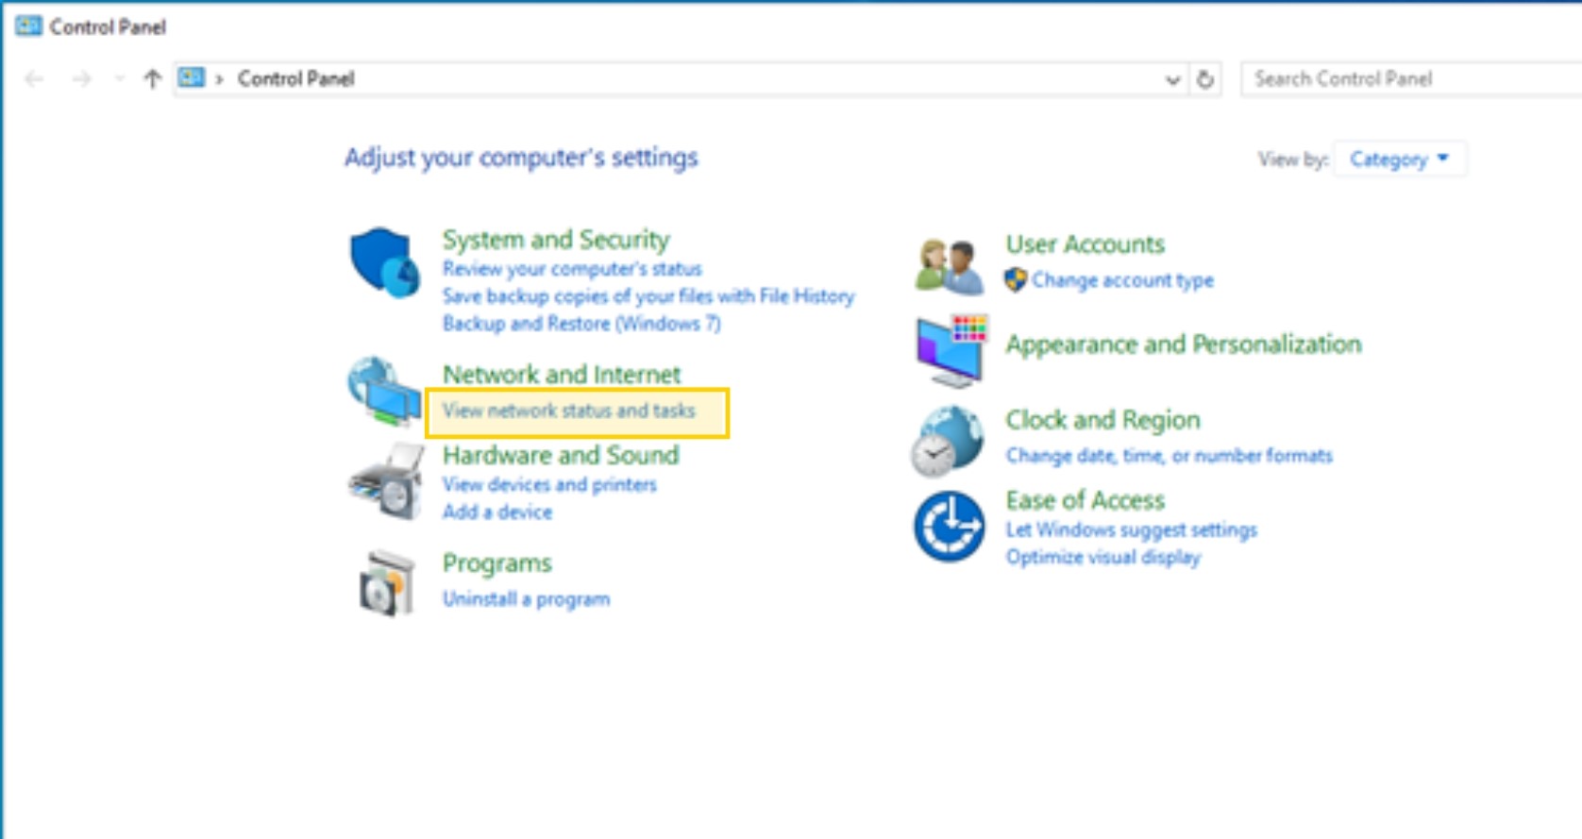Click Change date, time, or number formats
This screenshot has width=1582, height=839.
[x=1169, y=456]
